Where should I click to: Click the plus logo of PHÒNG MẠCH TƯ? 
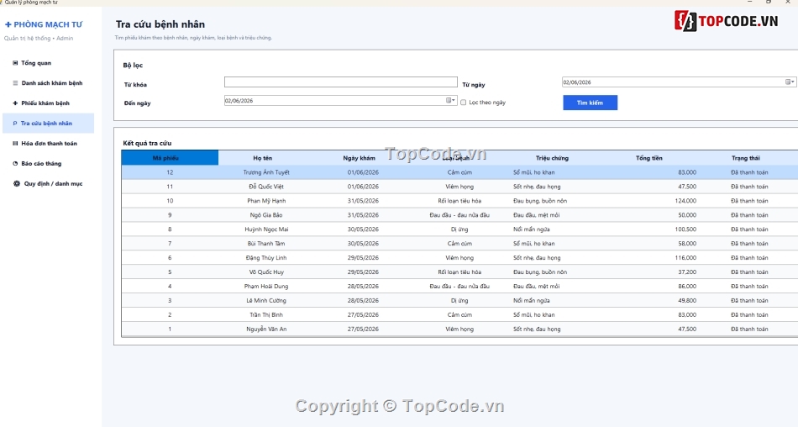pyautogui.click(x=8, y=24)
